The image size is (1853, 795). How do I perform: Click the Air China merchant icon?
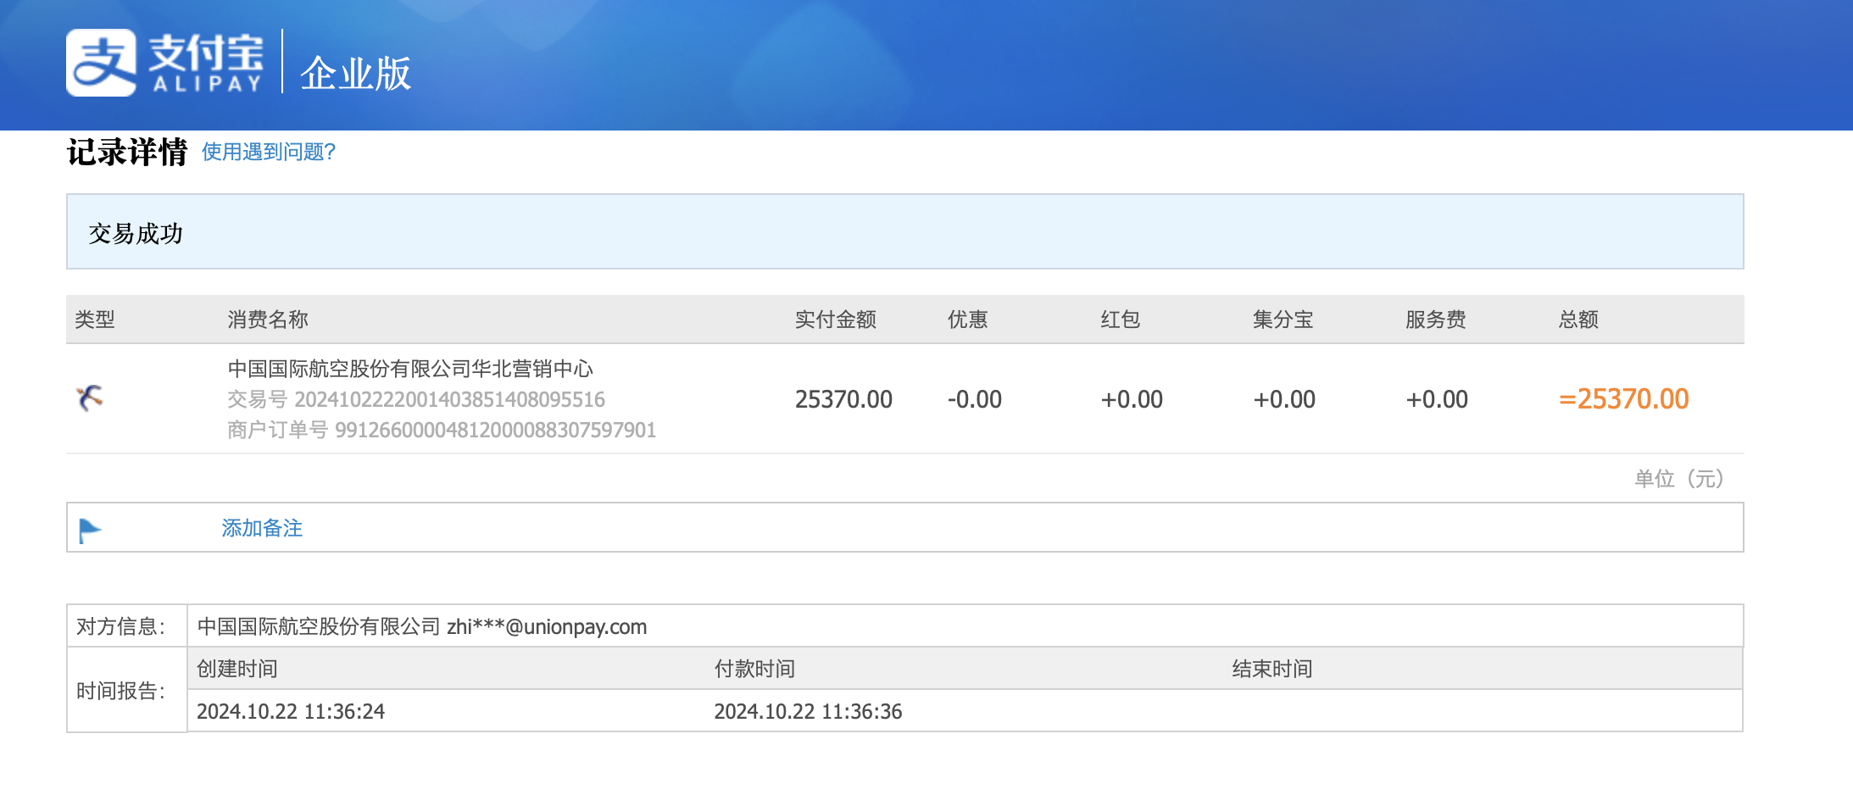[x=90, y=397]
